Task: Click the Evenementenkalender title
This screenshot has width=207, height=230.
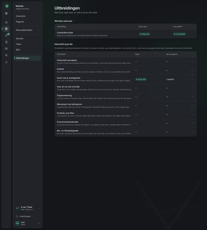Action: pos(68,122)
